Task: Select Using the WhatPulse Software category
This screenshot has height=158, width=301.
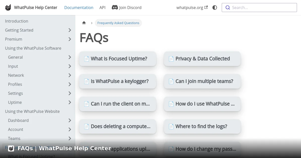Action: pos(33,48)
